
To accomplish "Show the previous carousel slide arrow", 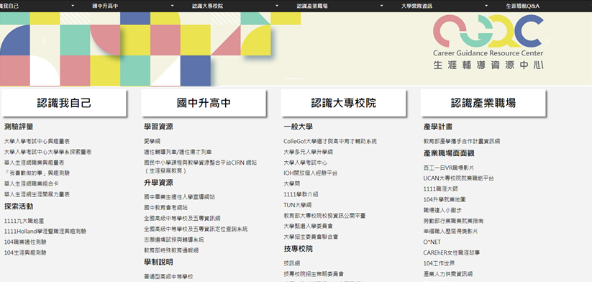I will (x=43, y=42).
